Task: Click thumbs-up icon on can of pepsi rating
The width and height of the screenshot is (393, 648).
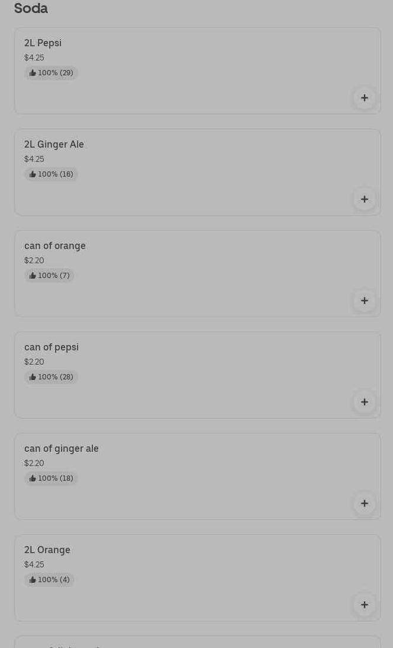Action: [33, 377]
